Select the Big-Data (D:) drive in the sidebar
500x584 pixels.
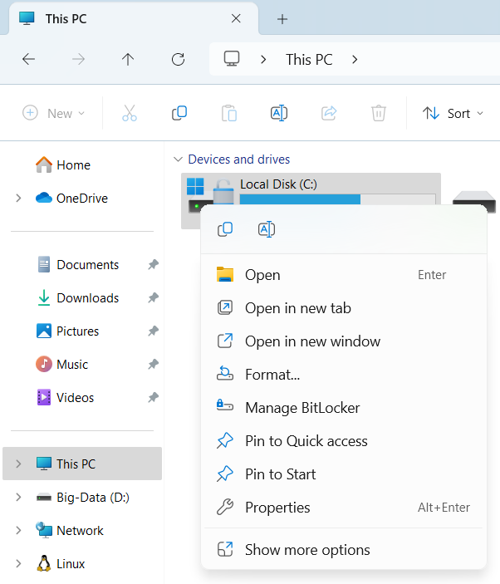83,498
